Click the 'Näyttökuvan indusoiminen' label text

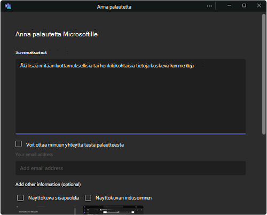pos(123,198)
